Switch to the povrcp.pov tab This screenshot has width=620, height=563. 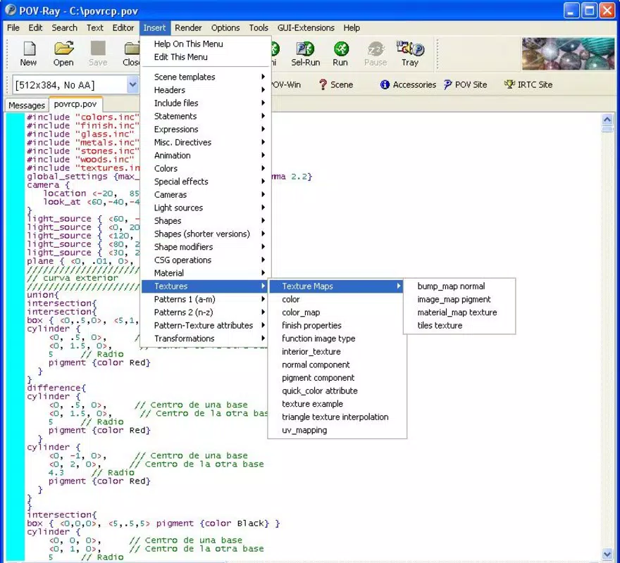(75, 104)
